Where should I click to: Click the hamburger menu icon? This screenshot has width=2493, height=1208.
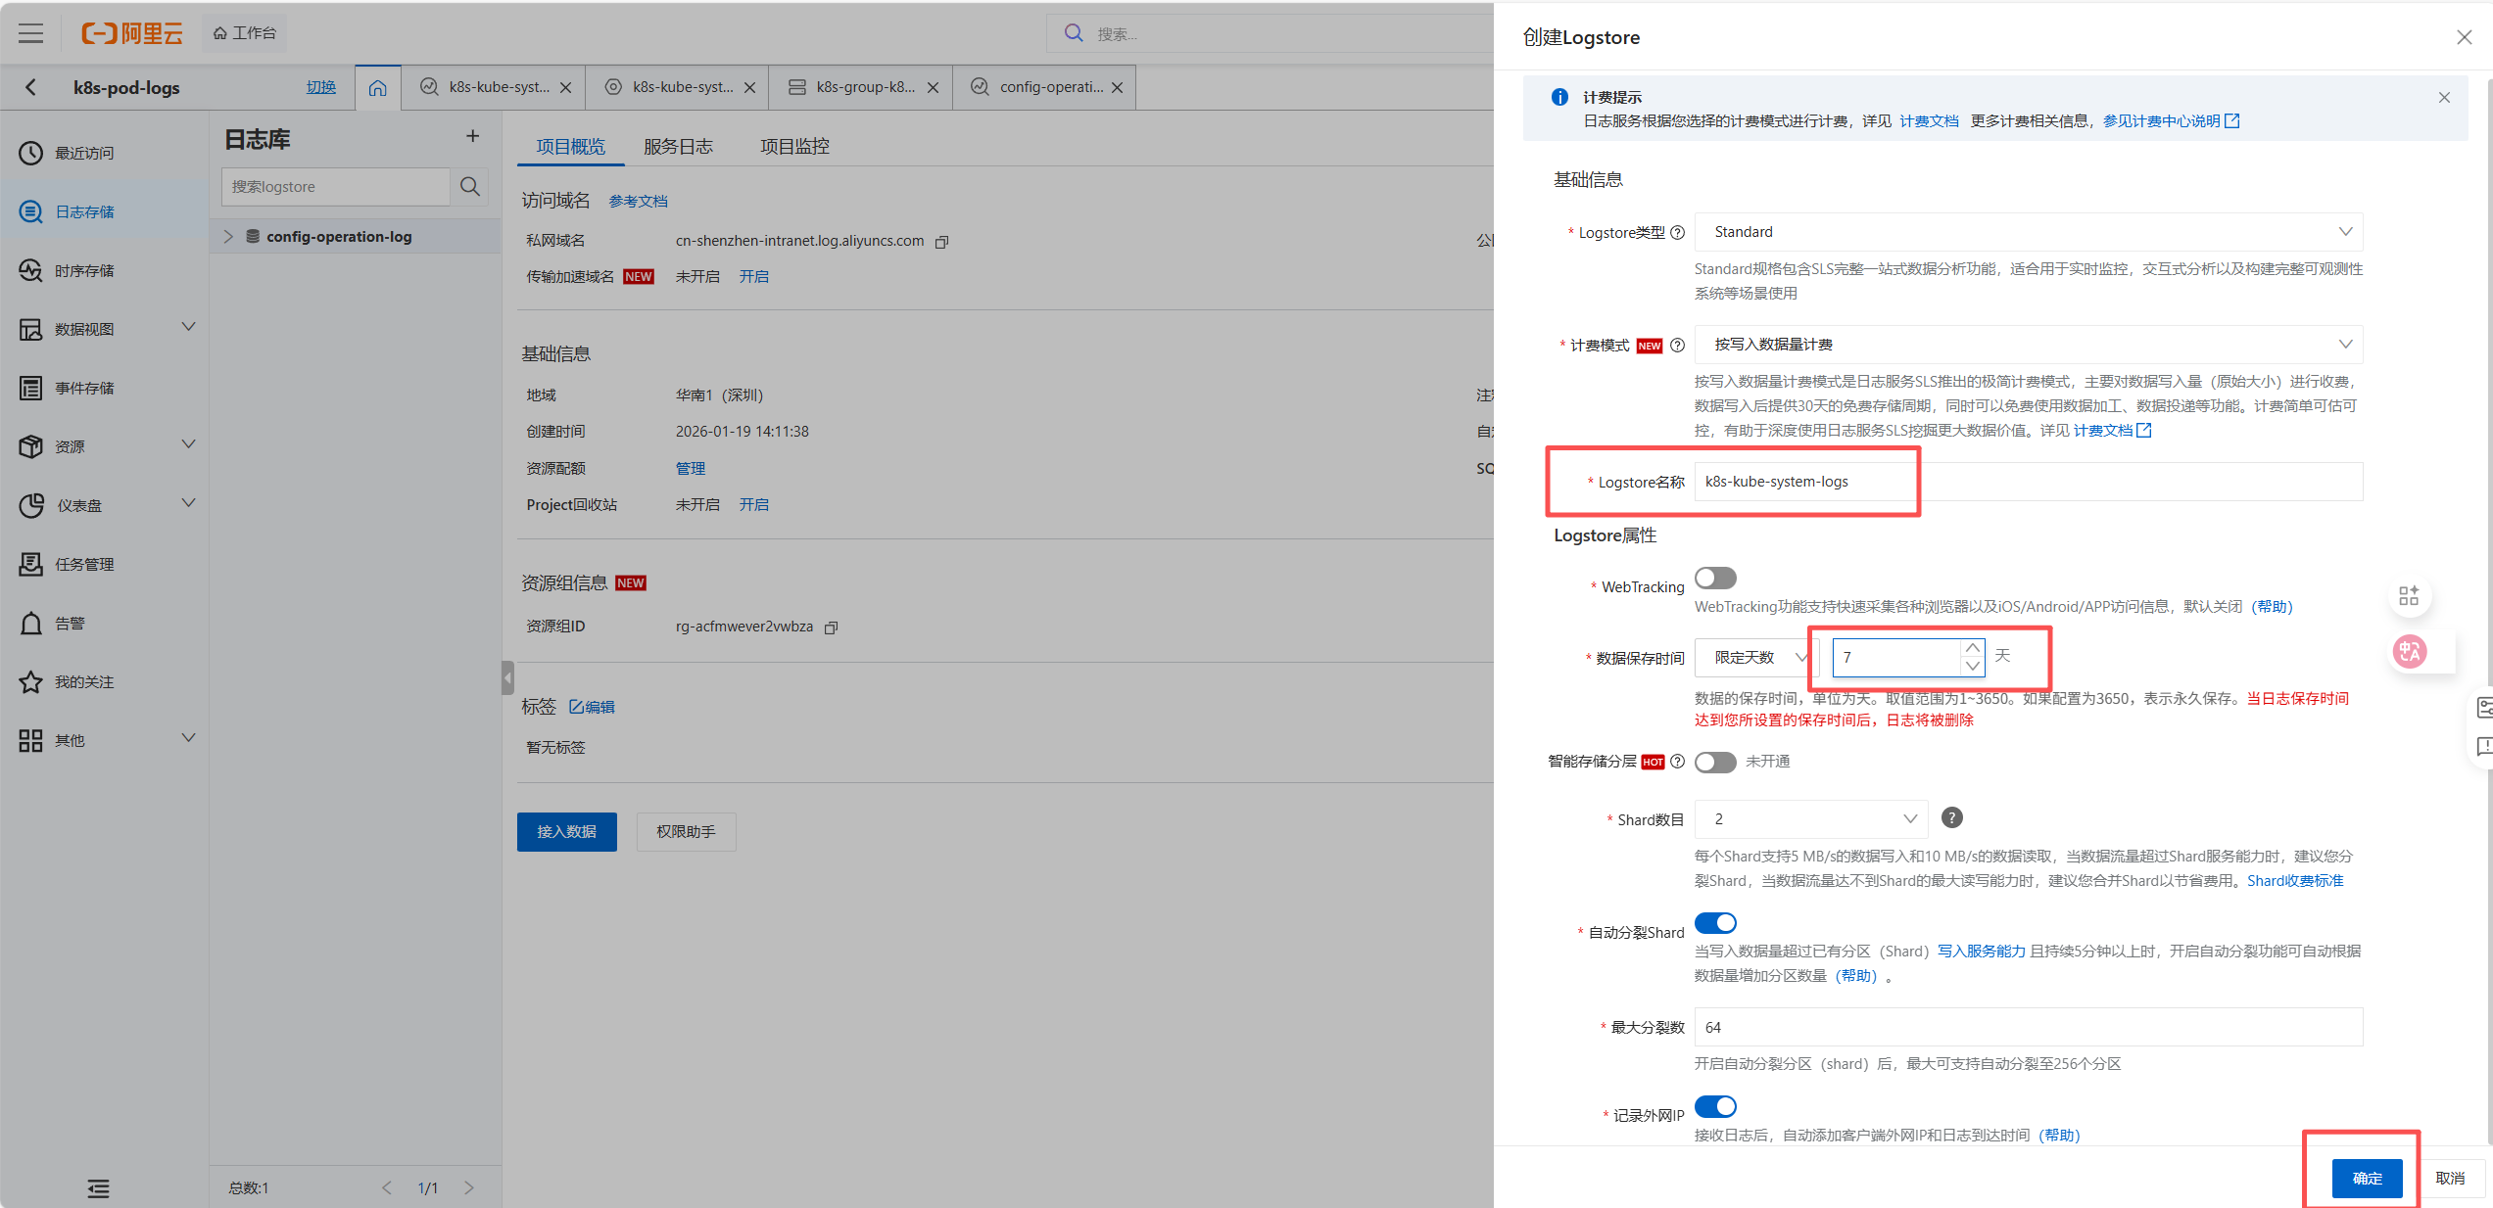click(31, 33)
